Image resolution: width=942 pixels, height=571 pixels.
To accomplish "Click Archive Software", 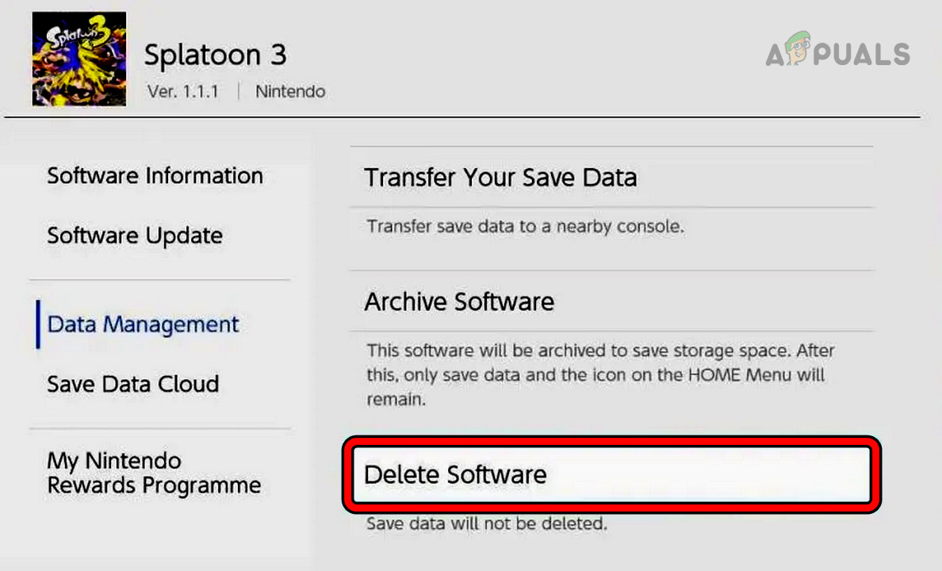I will pyautogui.click(x=458, y=301).
